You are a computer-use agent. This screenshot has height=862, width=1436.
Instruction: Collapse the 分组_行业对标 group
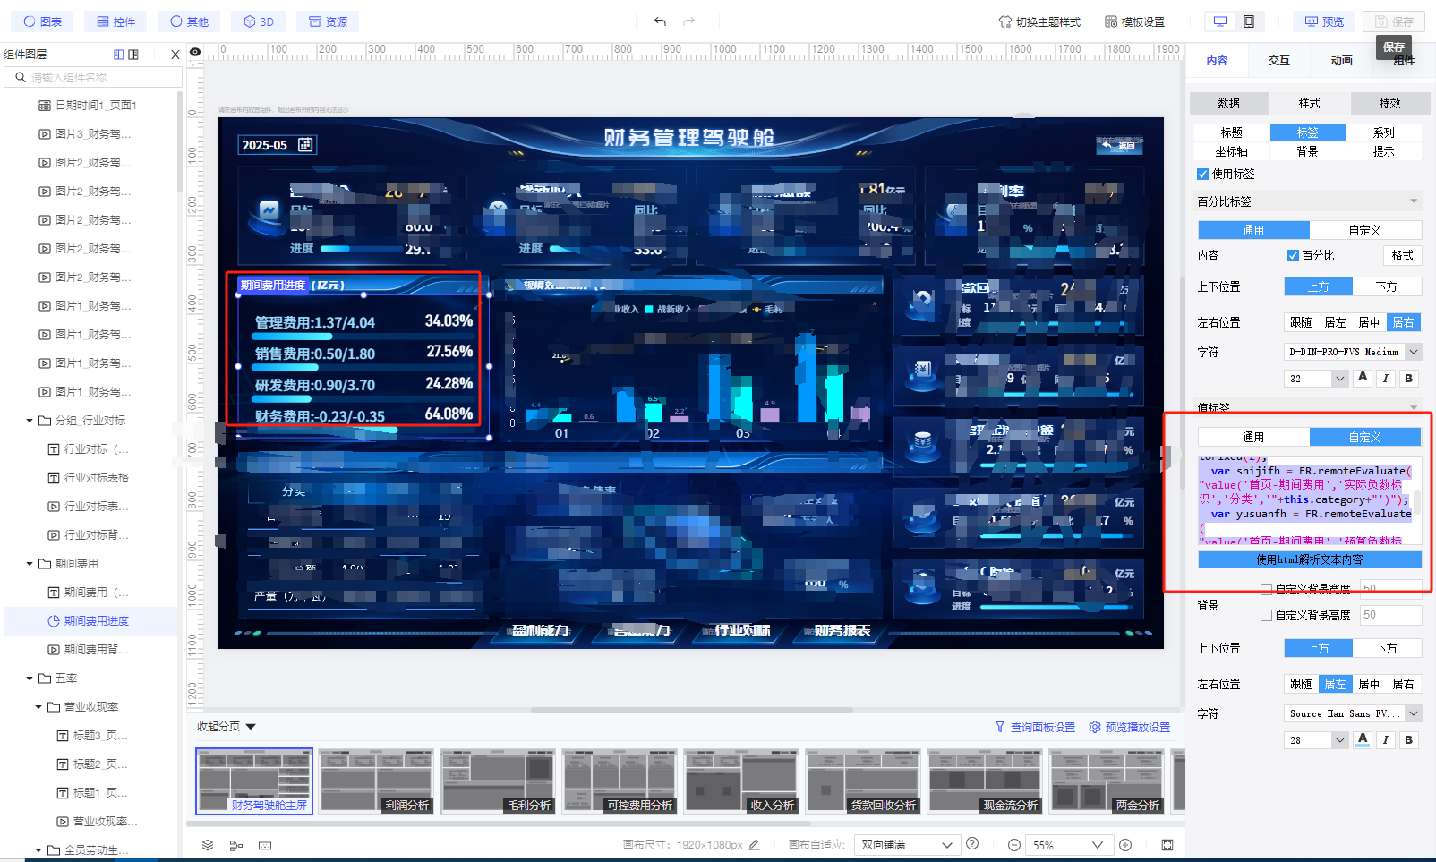tap(30, 421)
